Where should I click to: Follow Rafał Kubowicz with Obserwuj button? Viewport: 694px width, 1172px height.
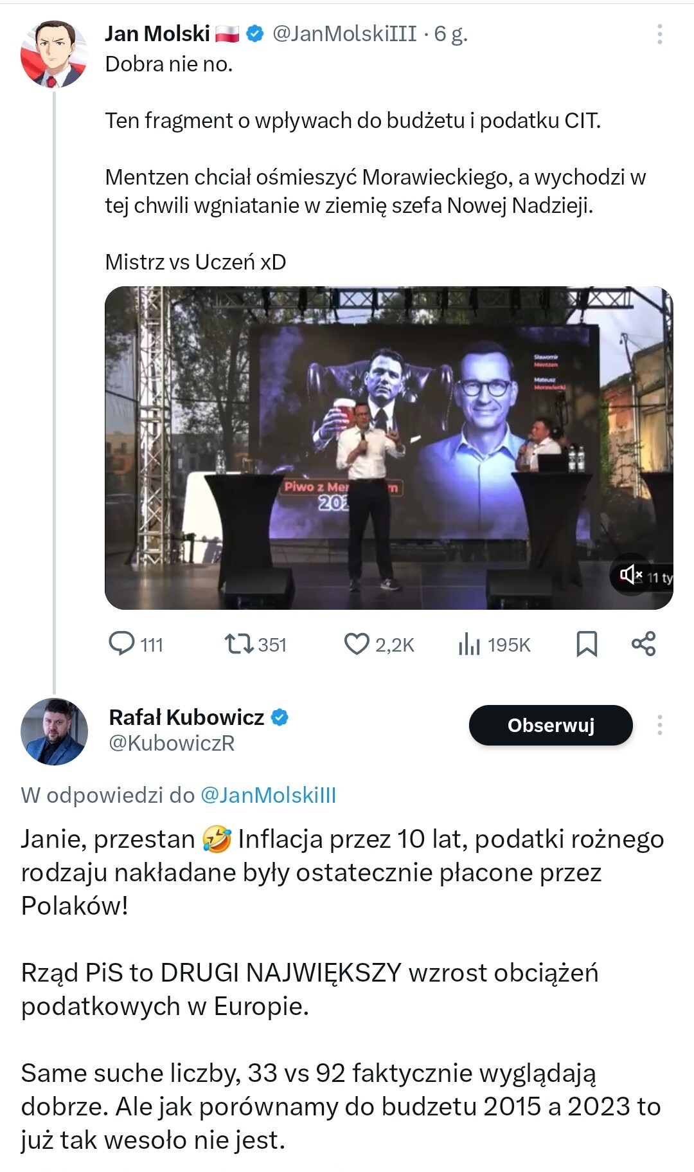point(551,725)
